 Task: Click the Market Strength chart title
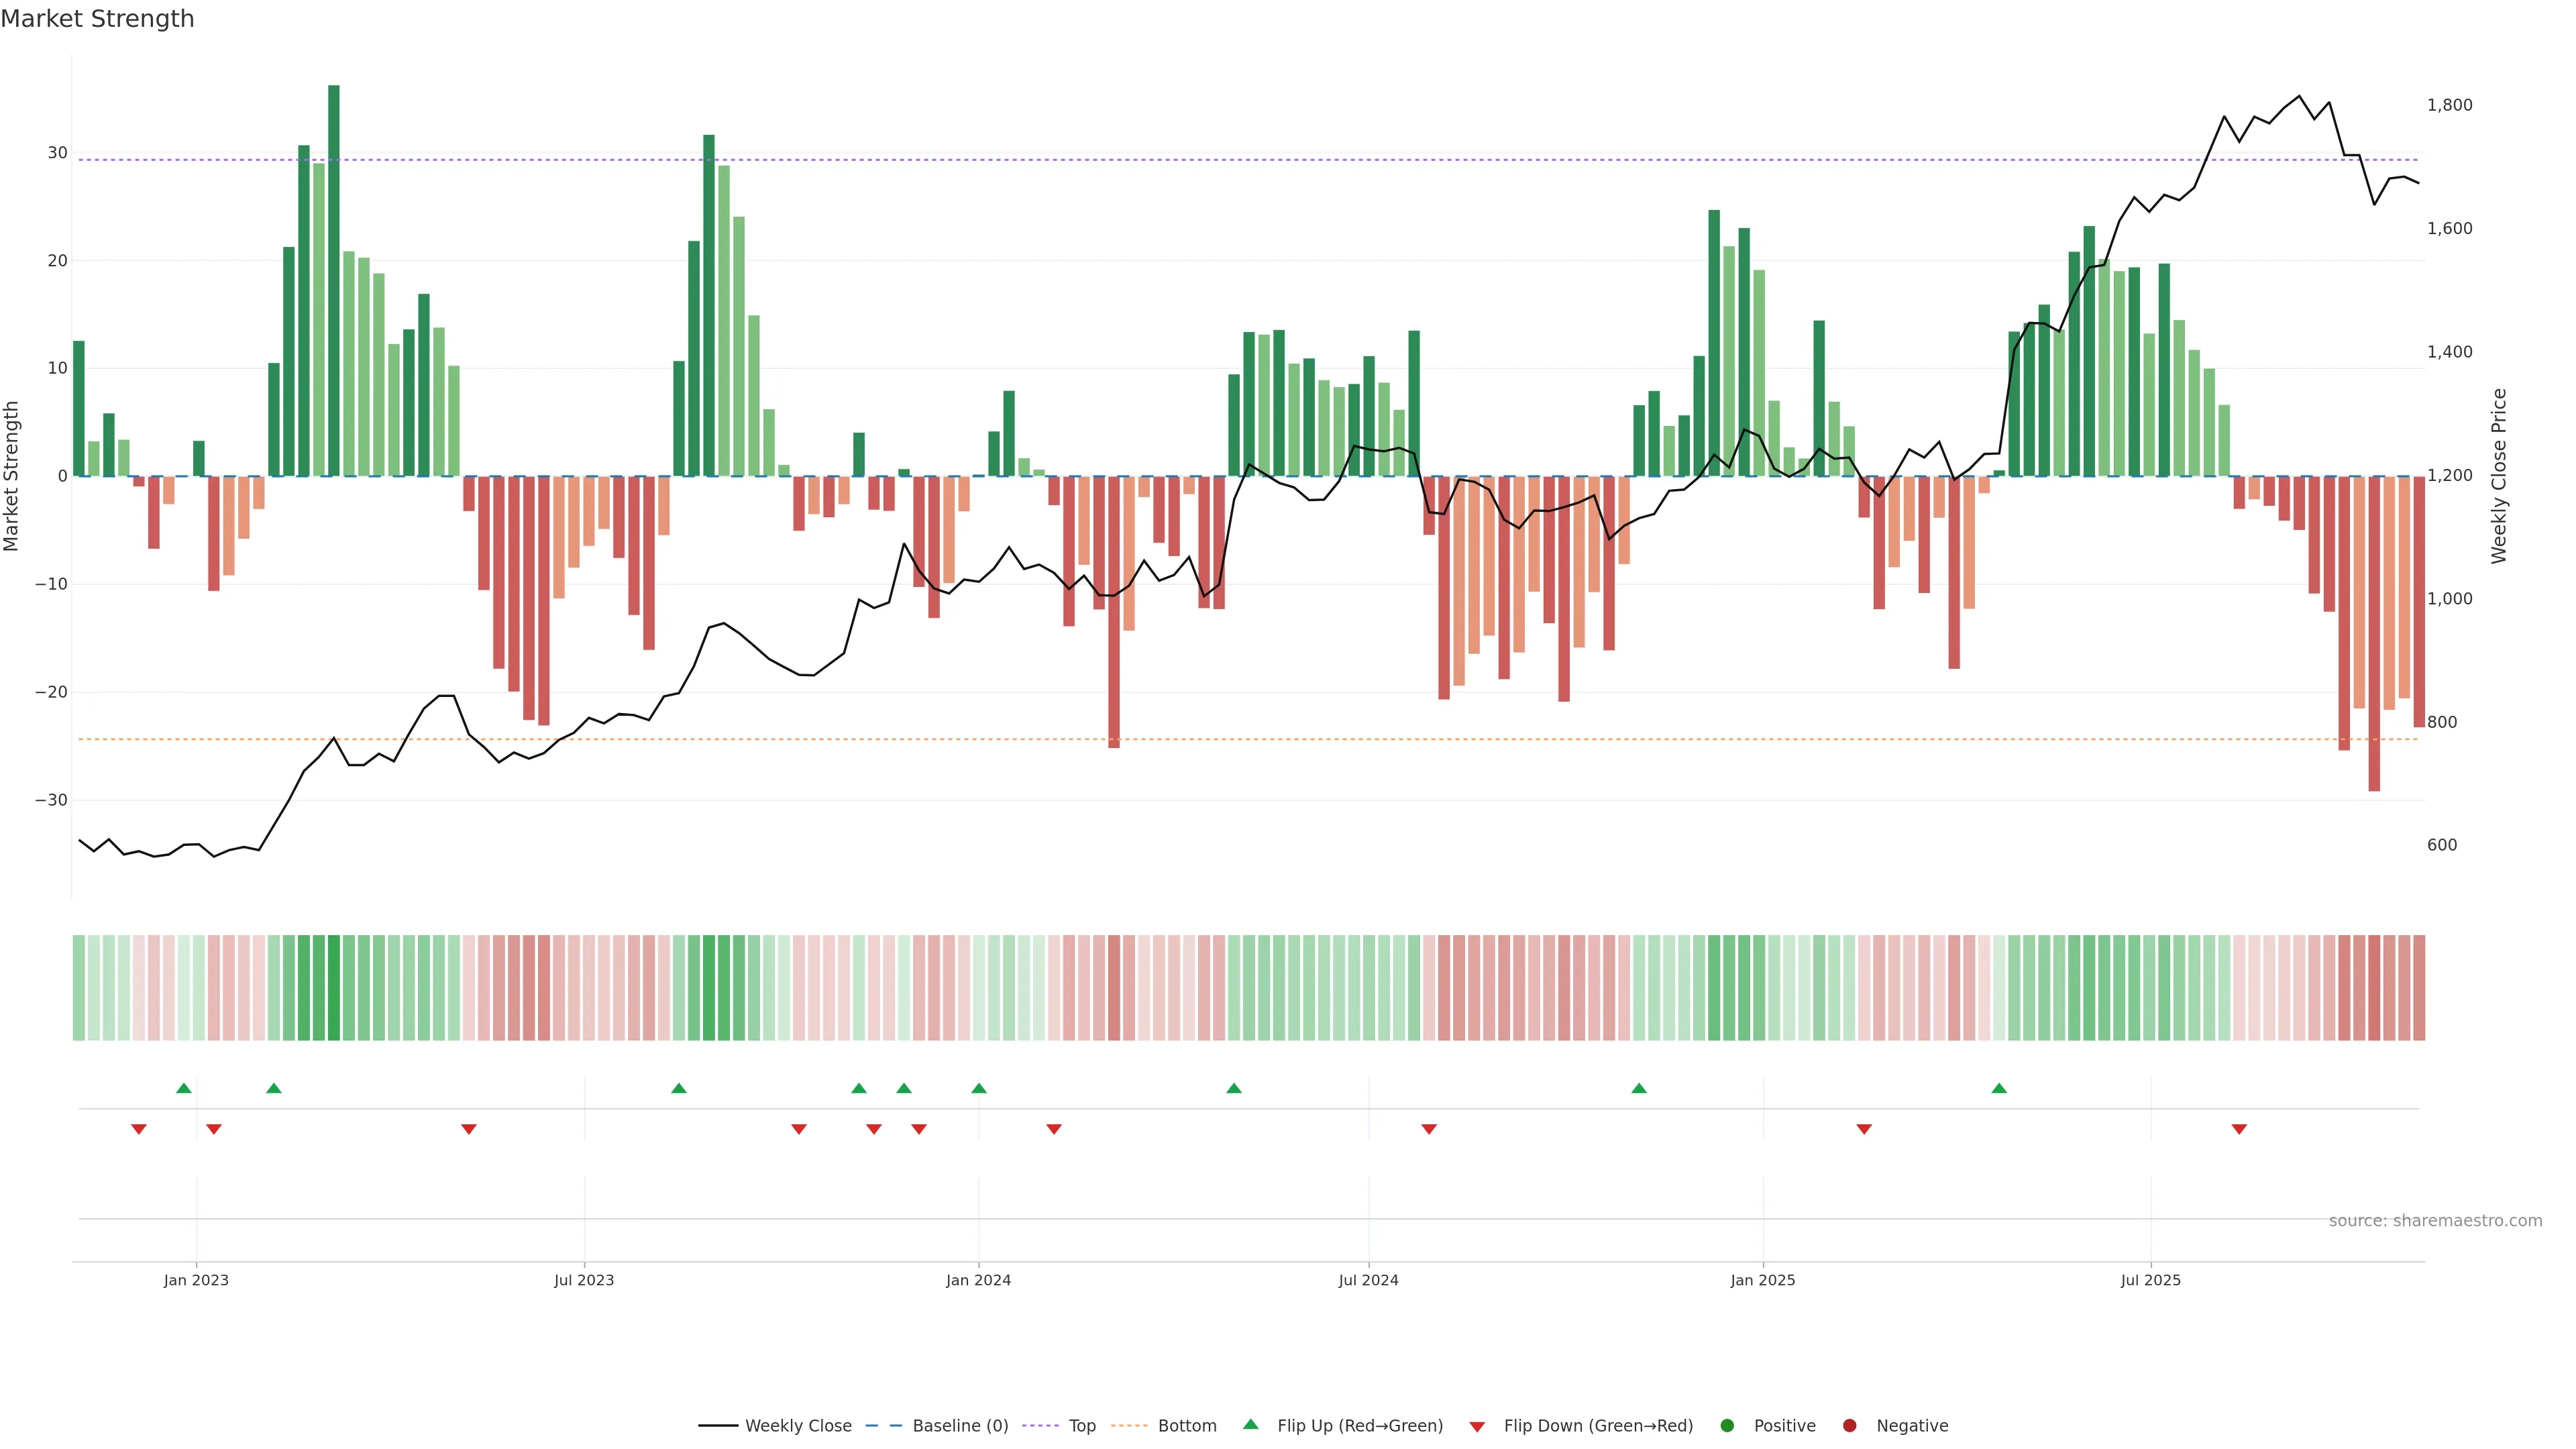(97, 19)
